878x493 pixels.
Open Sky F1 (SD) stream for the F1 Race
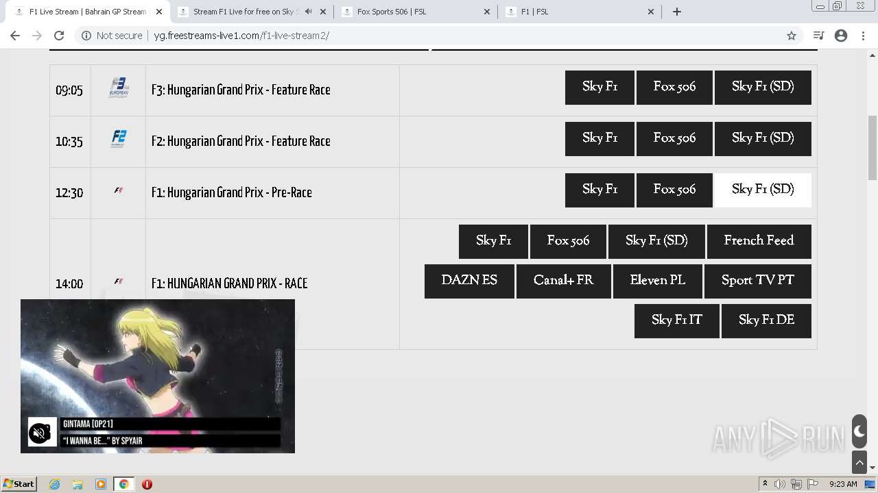tap(656, 242)
